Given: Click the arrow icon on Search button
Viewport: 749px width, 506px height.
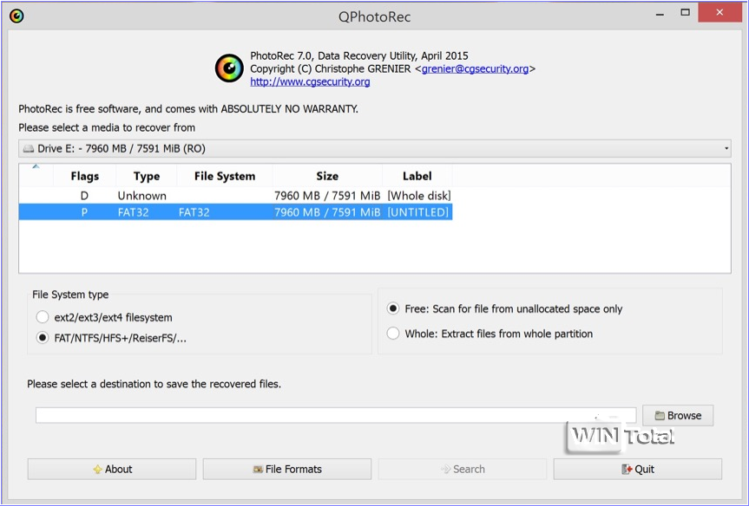Looking at the screenshot, I should click(446, 470).
